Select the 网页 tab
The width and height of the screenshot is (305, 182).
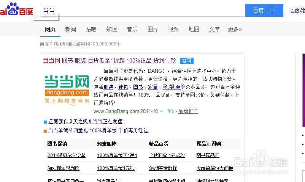(x=50, y=29)
